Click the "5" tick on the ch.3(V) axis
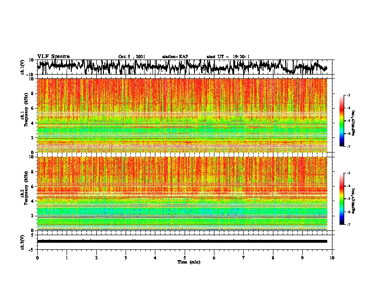Viewport: 374px width, 289px height. click(x=33, y=235)
